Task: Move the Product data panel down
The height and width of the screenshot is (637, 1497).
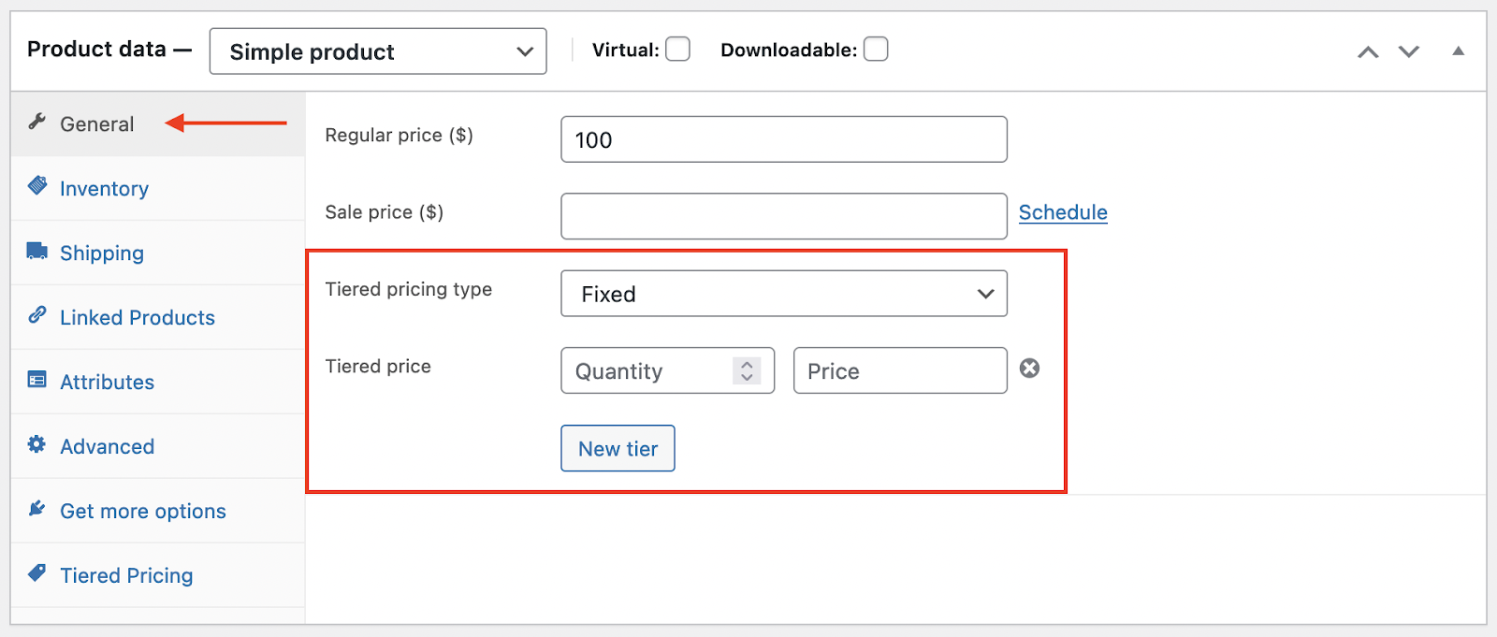Action: pyautogui.click(x=1408, y=51)
